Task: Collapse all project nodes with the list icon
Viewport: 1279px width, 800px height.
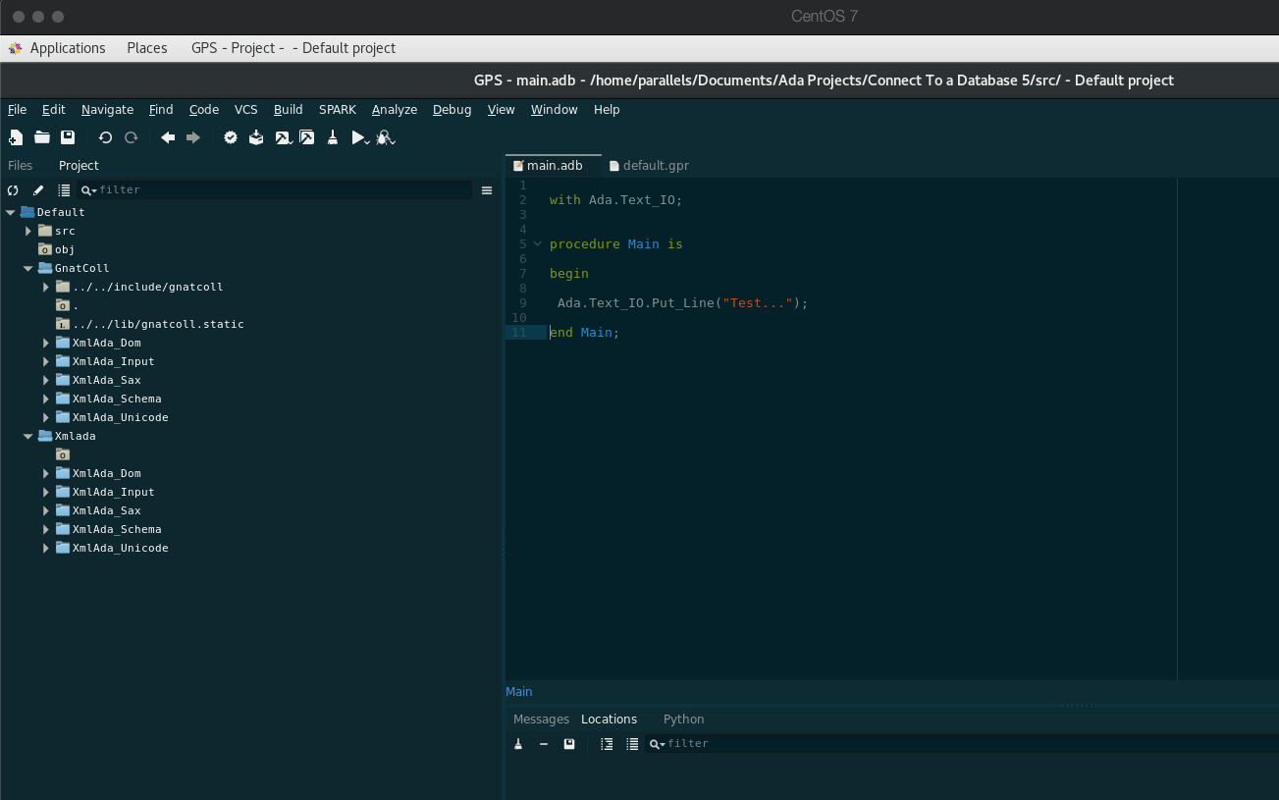Action: 64,190
